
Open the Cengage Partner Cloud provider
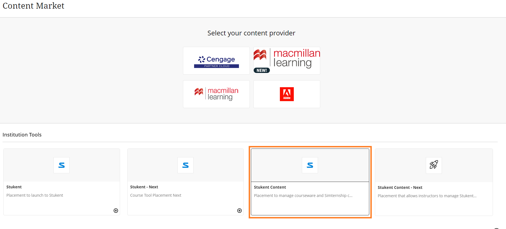click(216, 61)
